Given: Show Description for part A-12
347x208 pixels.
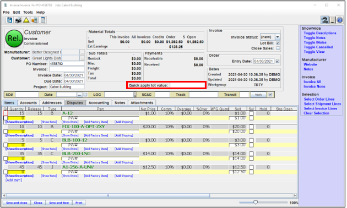Looking at the screenshot, I should (19, 122).
